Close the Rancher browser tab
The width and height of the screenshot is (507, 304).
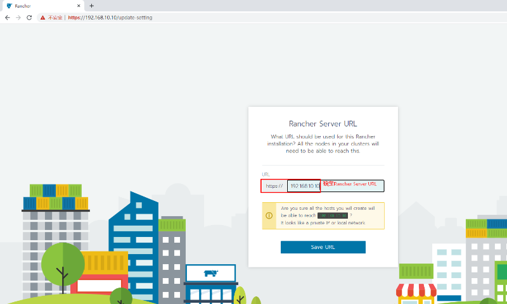pos(79,6)
